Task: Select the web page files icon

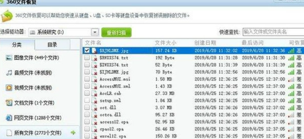Action: (9, 118)
